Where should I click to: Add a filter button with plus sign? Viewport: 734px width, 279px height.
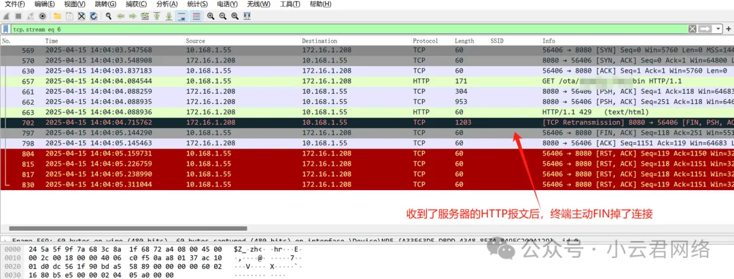click(x=728, y=29)
